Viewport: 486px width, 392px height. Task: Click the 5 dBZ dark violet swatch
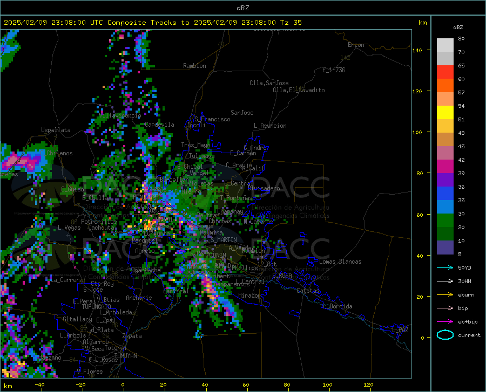click(445, 247)
